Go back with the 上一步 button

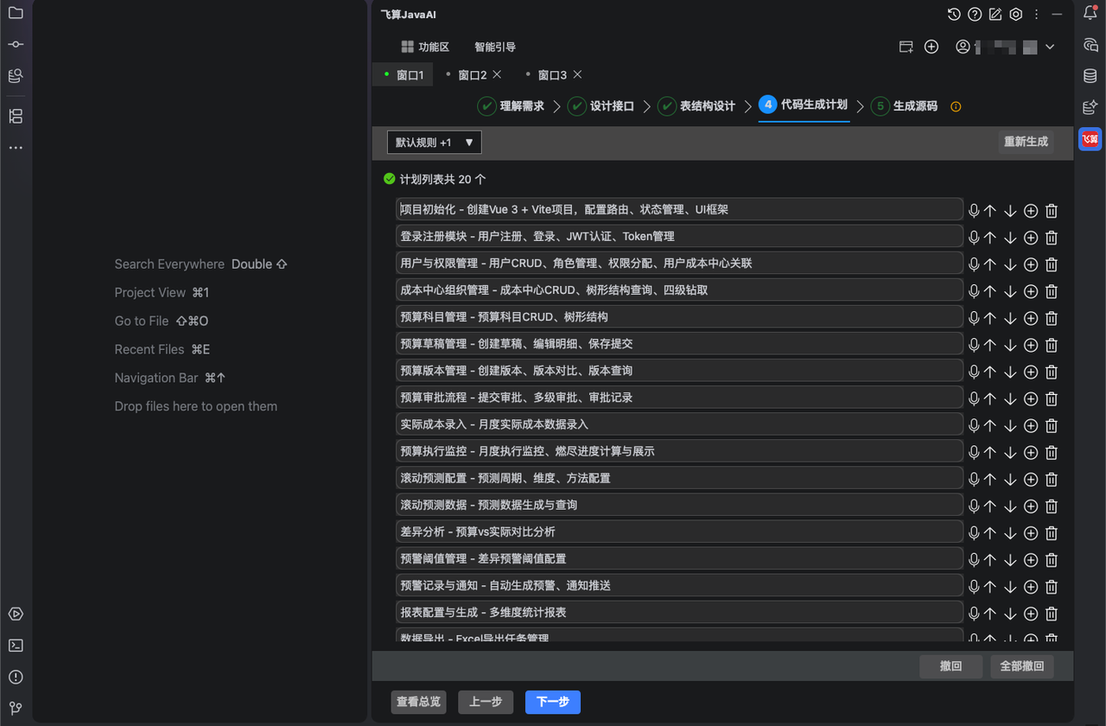(x=486, y=702)
